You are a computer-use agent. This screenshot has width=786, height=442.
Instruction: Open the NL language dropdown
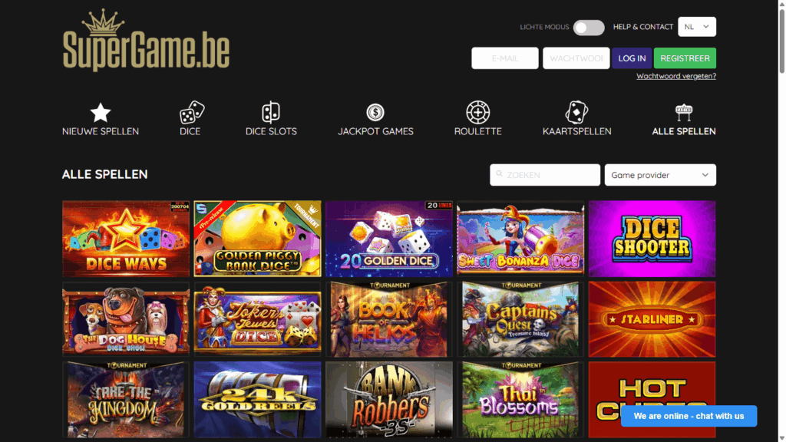pyautogui.click(x=697, y=27)
